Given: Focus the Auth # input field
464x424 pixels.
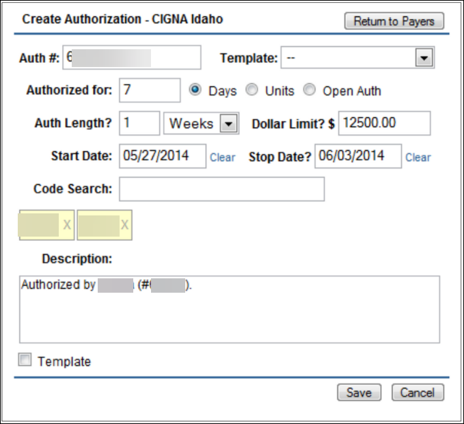Looking at the screenshot, I should coord(132,57).
